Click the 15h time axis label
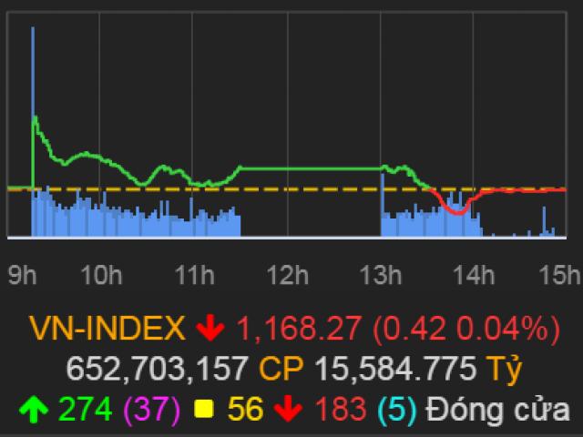583x437 pixels. (559, 275)
